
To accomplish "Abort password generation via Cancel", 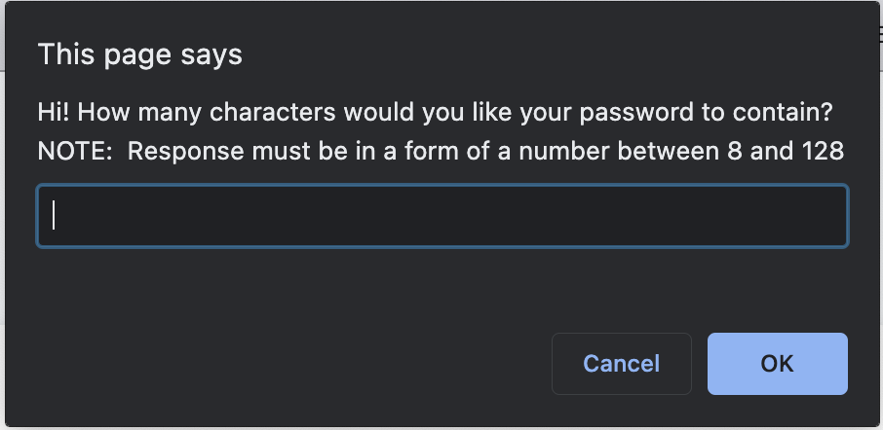I will (x=621, y=364).
